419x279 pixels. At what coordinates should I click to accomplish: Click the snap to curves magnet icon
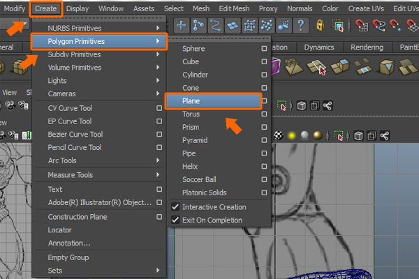(x=379, y=26)
